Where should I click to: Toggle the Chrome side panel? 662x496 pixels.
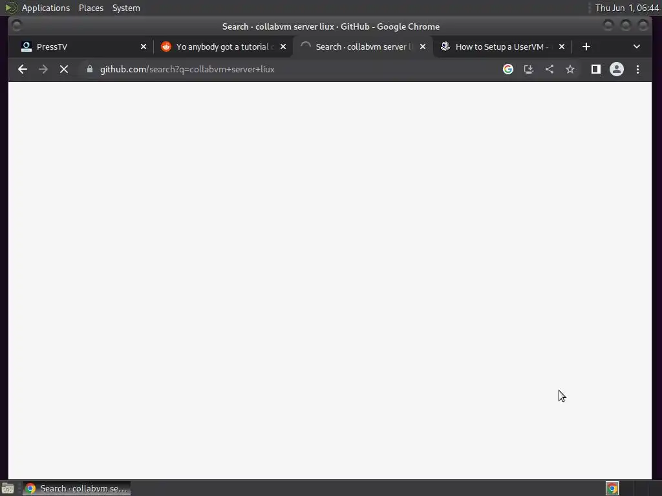595,69
